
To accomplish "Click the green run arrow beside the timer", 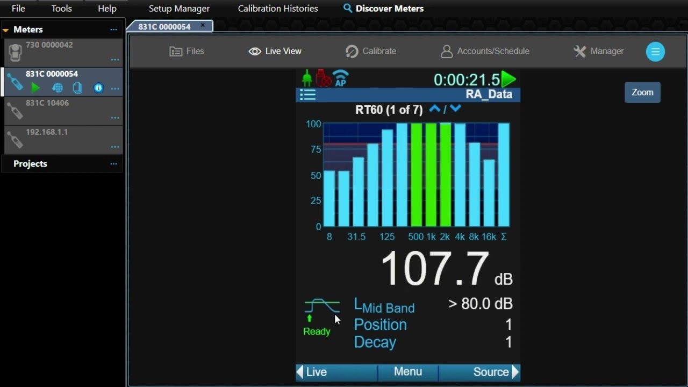I will pyautogui.click(x=508, y=80).
